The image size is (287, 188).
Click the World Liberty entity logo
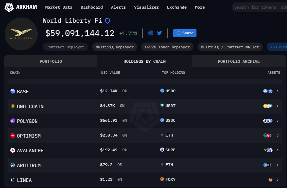pyautogui.click(x=21, y=34)
